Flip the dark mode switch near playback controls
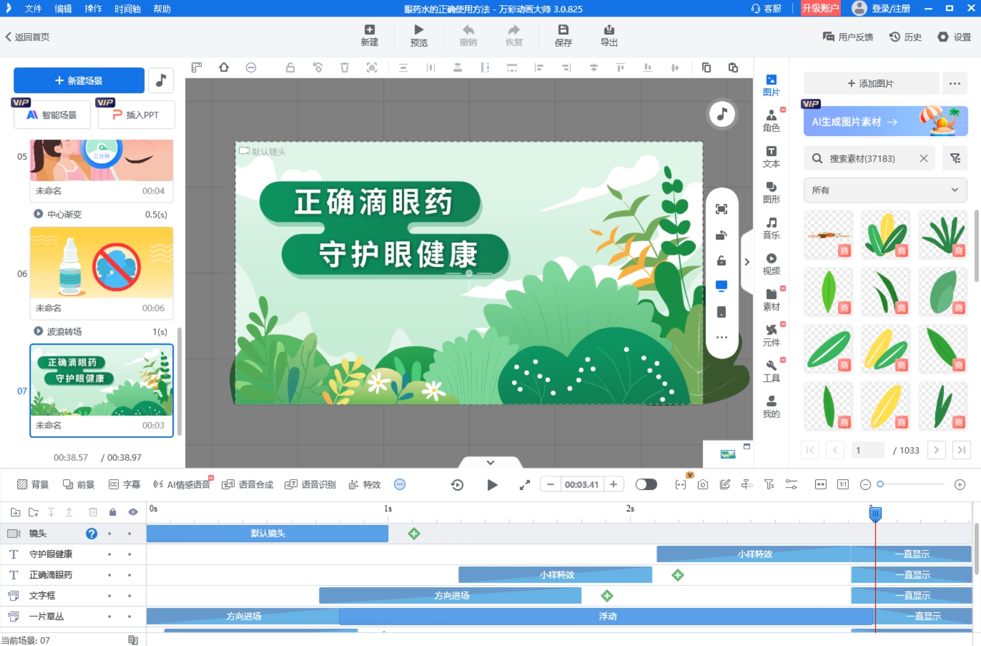This screenshot has width=981, height=646. pyautogui.click(x=646, y=484)
